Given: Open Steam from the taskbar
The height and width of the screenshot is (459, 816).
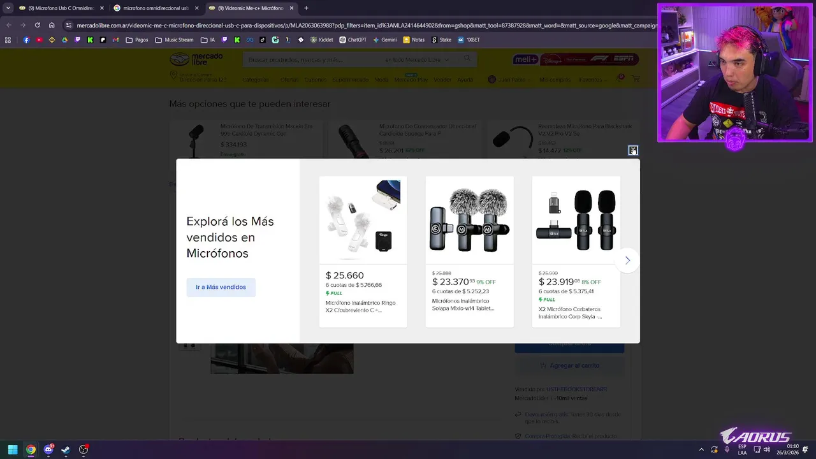Looking at the screenshot, I should (x=66, y=449).
